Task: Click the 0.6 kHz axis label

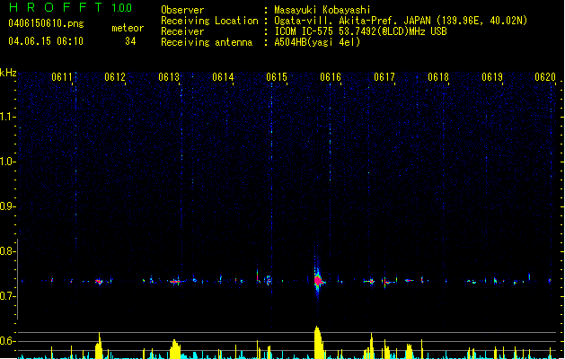Action: (x=8, y=341)
